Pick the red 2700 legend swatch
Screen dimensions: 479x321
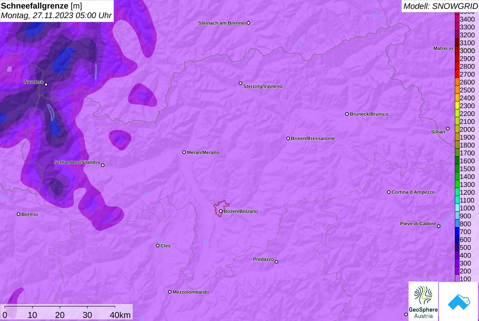(x=457, y=74)
